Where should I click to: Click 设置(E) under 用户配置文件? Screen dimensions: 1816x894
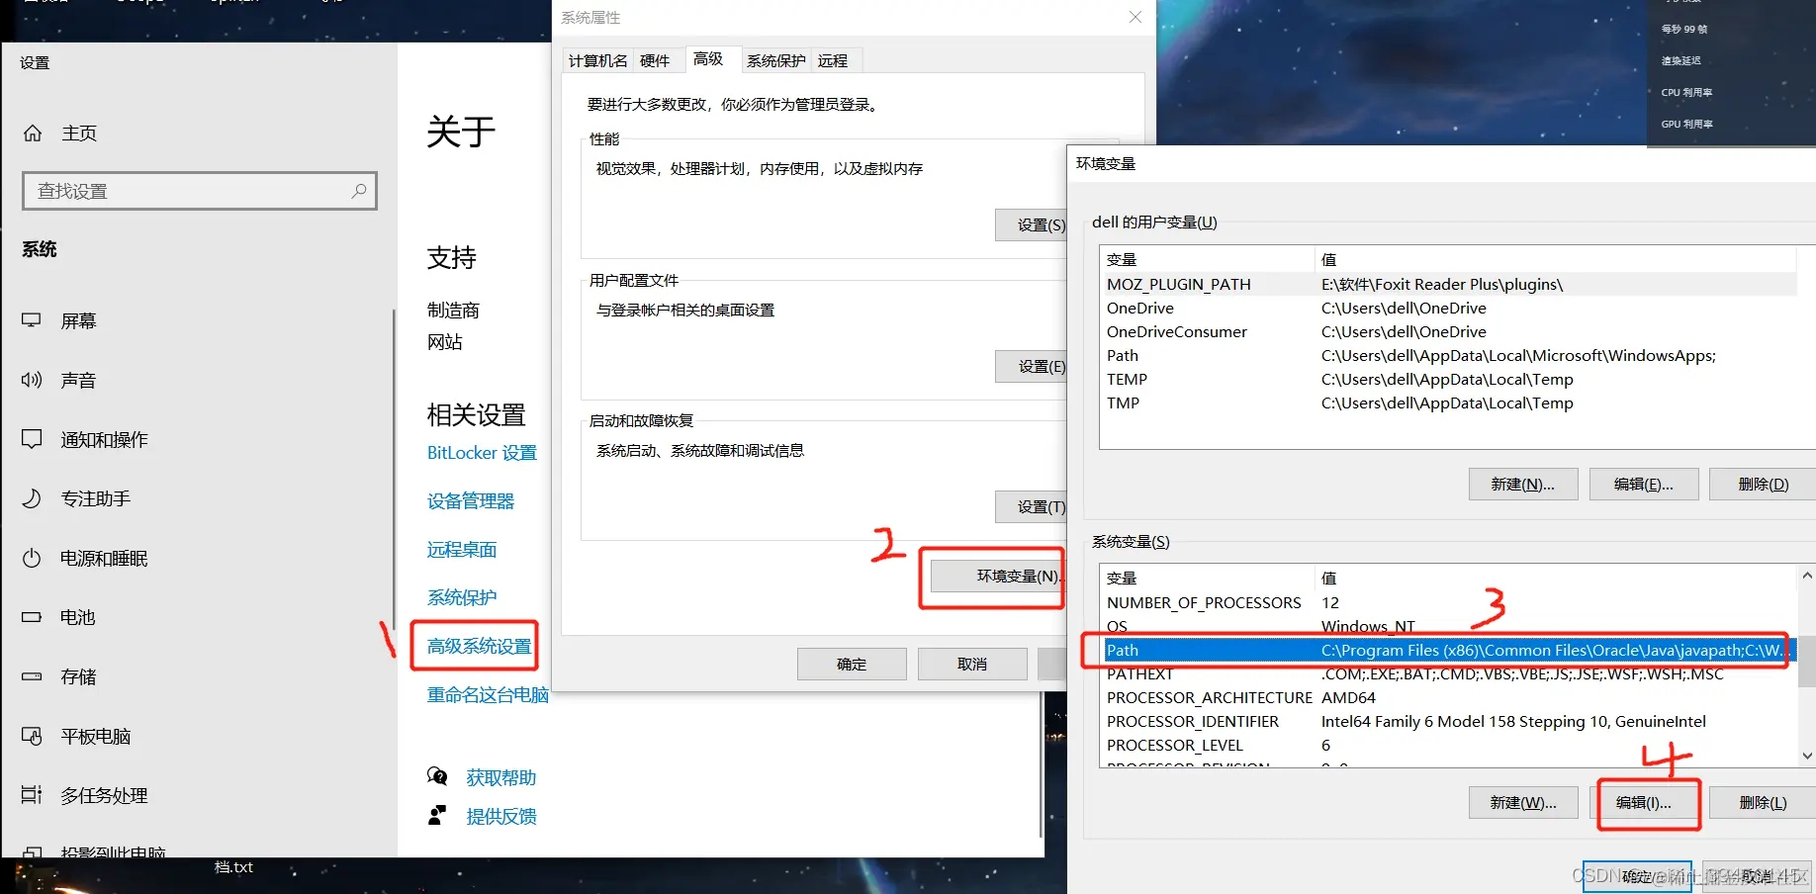(1031, 366)
